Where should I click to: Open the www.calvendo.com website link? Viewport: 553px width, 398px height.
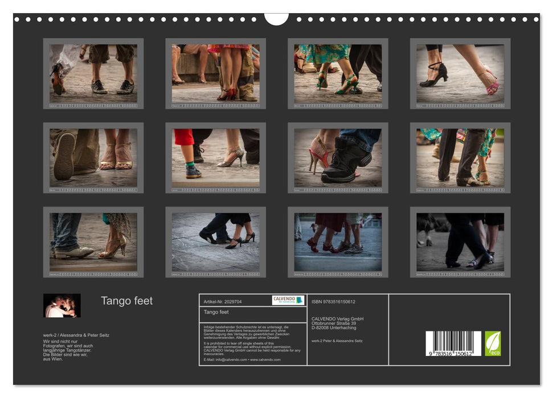pos(264,360)
